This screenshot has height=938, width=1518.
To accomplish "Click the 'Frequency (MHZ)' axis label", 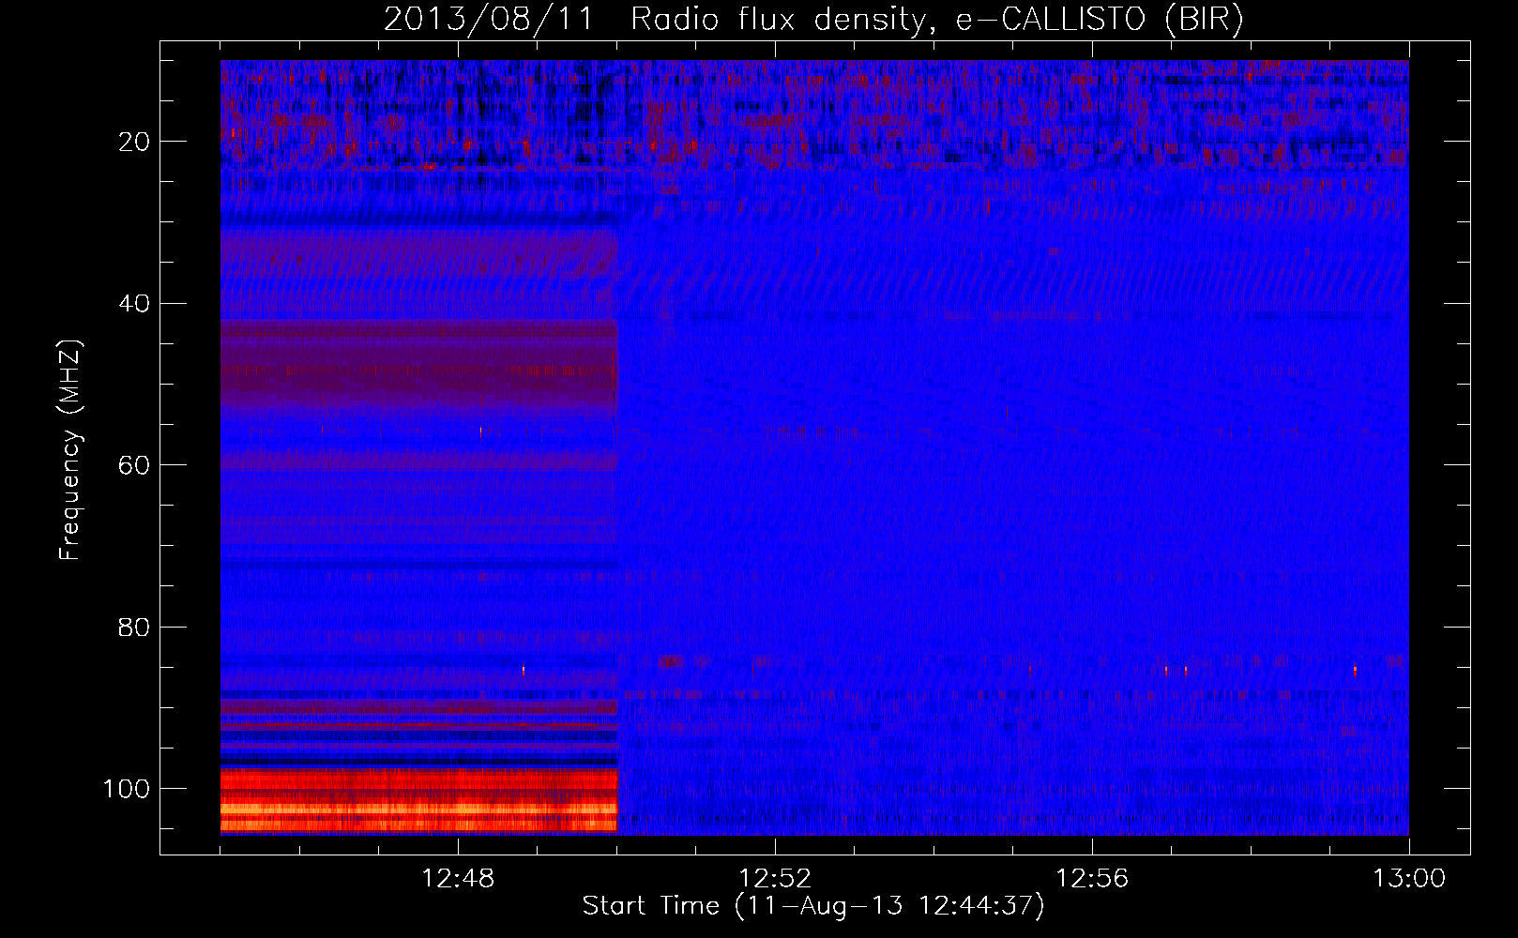I will [x=70, y=450].
